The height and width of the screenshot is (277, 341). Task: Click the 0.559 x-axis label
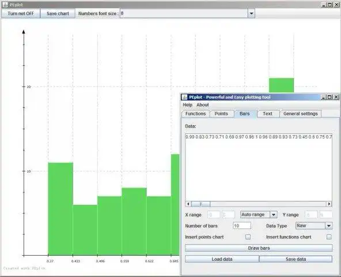pyautogui.click(x=124, y=261)
